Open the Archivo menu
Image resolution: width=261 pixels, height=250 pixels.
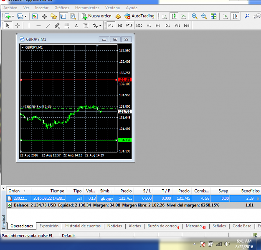coord(10,8)
